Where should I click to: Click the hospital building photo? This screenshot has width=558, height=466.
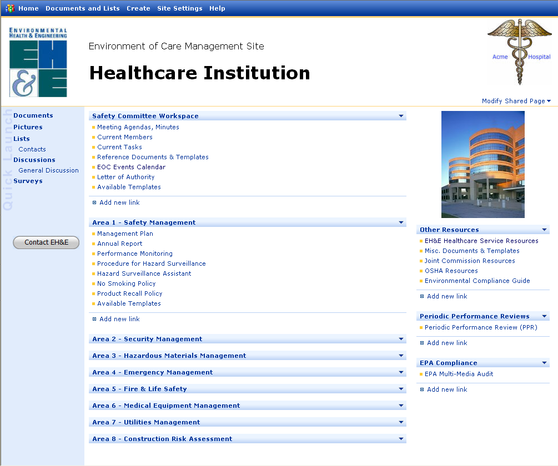(483, 164)
